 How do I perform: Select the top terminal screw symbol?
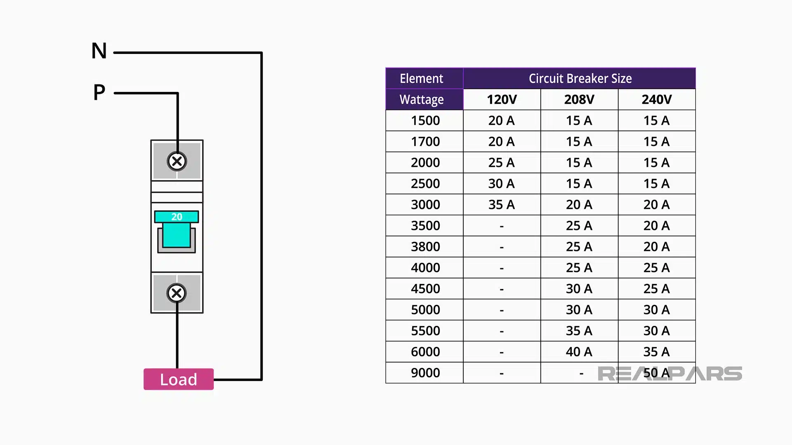click(x=177, y=162)
